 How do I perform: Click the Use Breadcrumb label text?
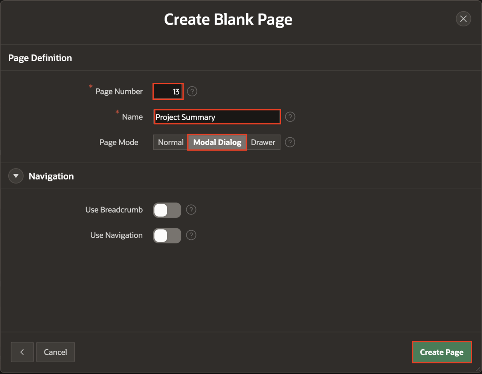[x=114, y=210]
